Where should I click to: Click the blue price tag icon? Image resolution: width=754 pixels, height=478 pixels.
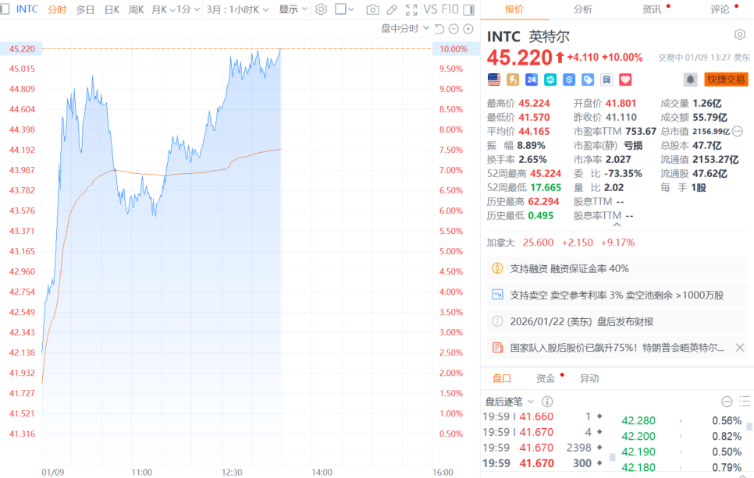(588, 80)
